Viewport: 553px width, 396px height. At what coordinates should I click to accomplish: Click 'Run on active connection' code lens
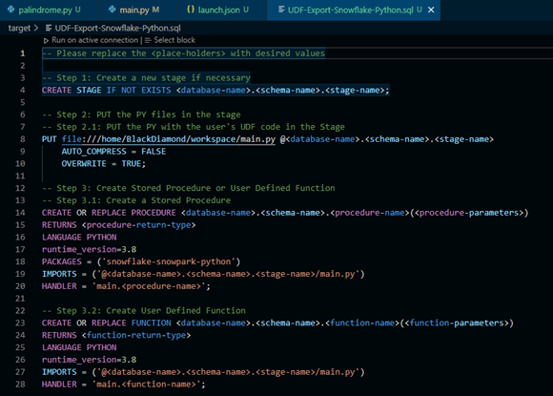(x=95, y=40)
